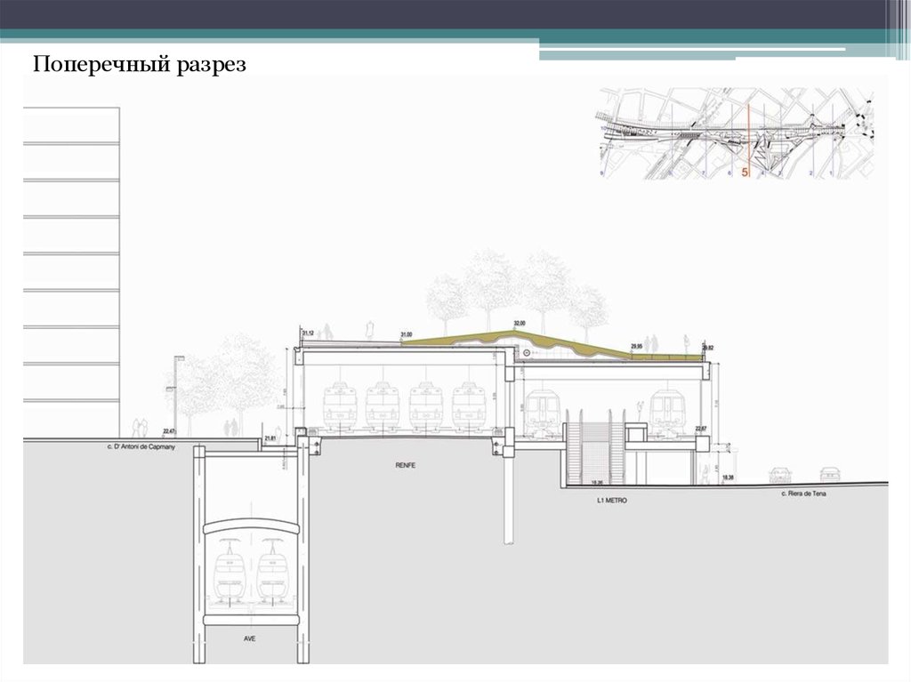Image resolution: width=911 pixels, height=682 pixels.
Task: Click the street label 'c. D'Antoni de Capmany'
Action: coord(141,449)
